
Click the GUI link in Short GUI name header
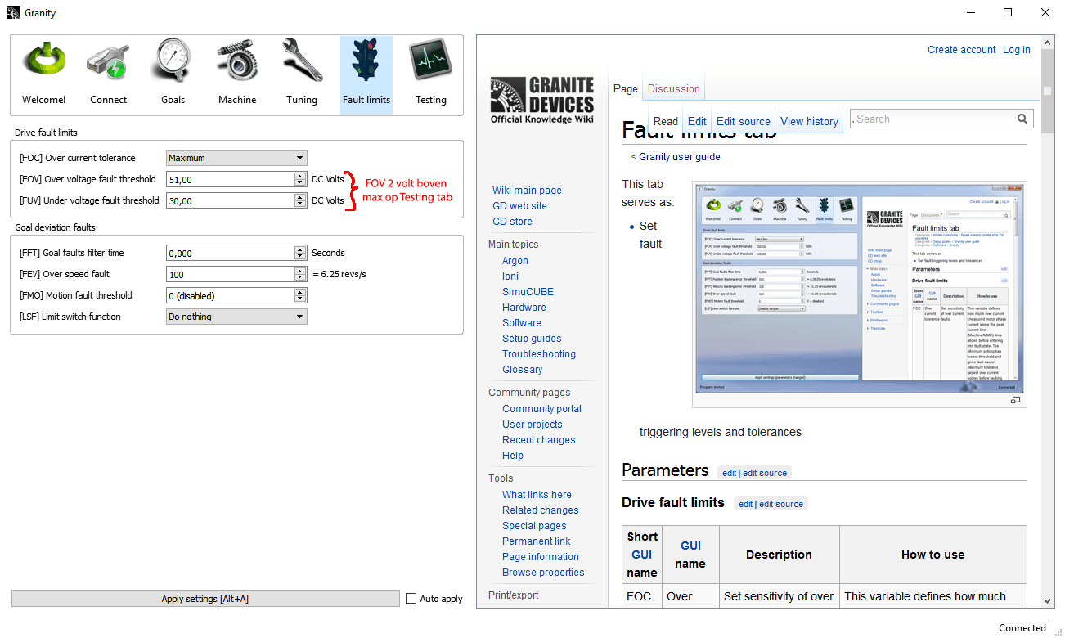click(x=642, y=555)
